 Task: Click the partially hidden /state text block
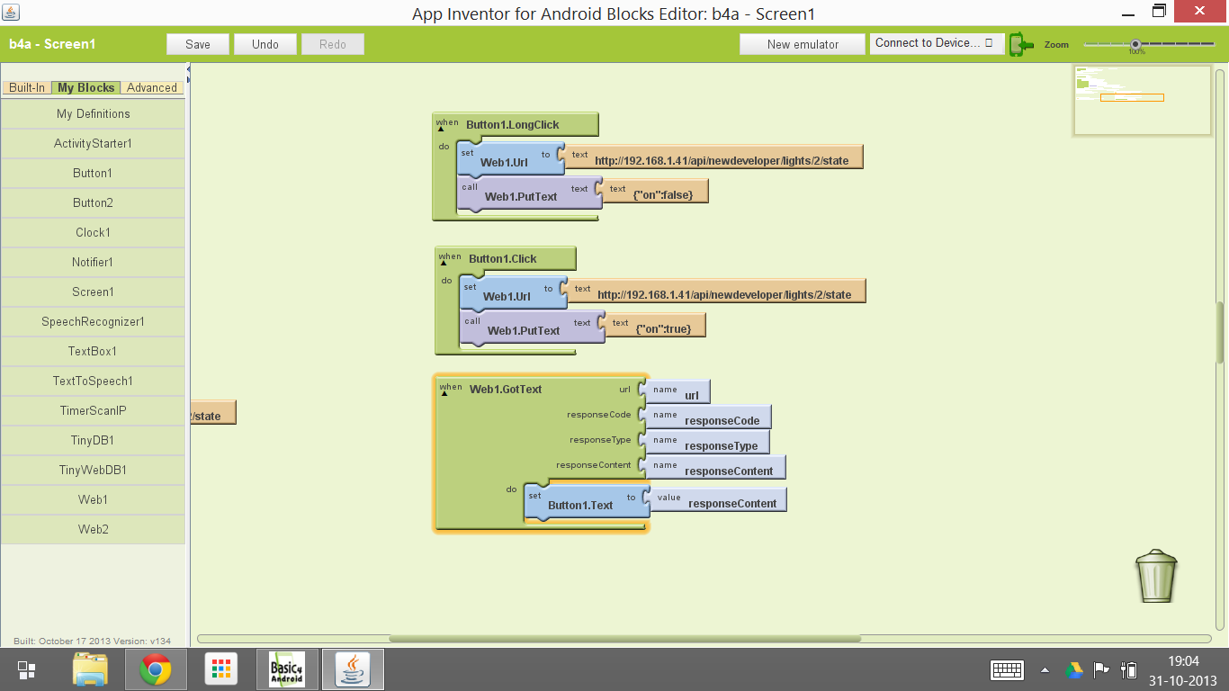coord(214,413)
